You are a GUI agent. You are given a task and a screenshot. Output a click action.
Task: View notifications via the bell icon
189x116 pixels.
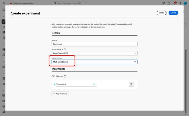(x=174, y=3)
